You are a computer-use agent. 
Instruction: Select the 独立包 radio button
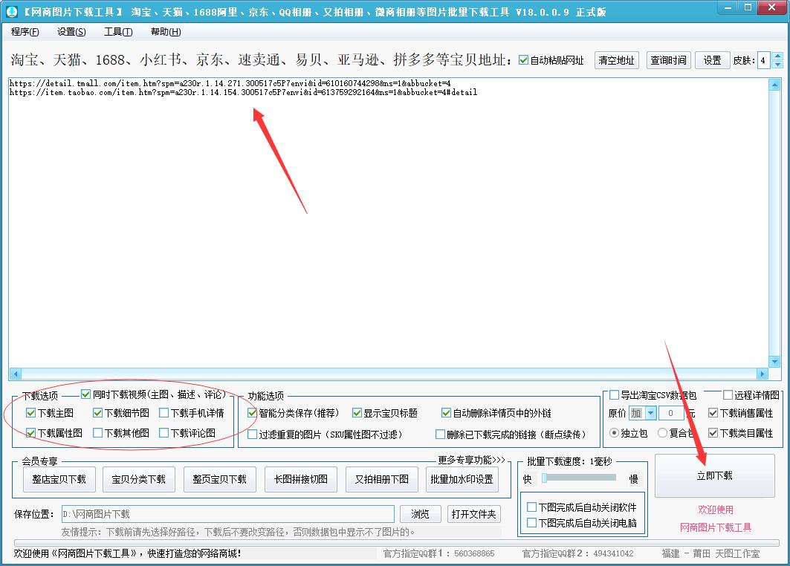click(x=614, y=432)
